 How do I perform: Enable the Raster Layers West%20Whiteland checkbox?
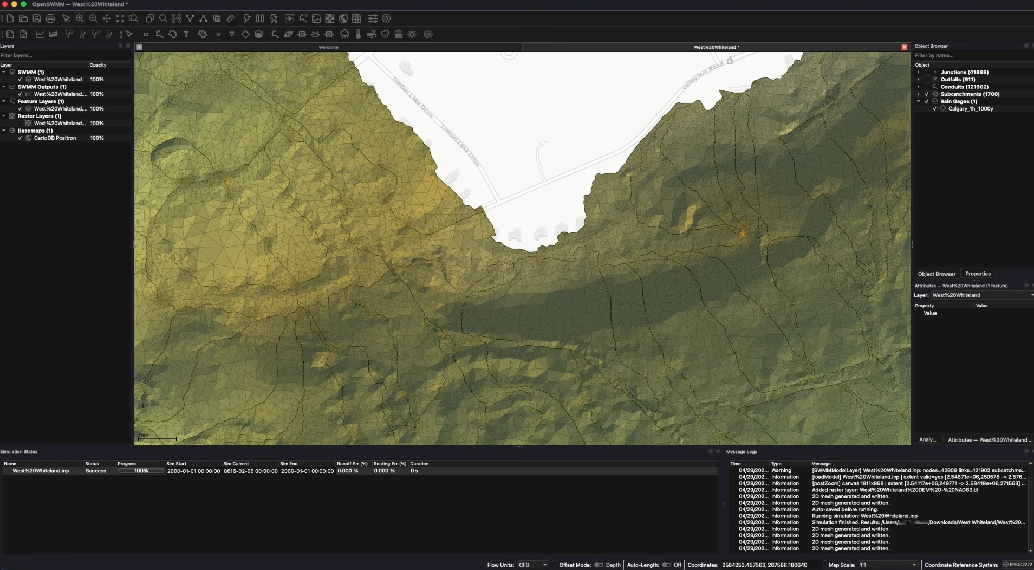(20, 123)
